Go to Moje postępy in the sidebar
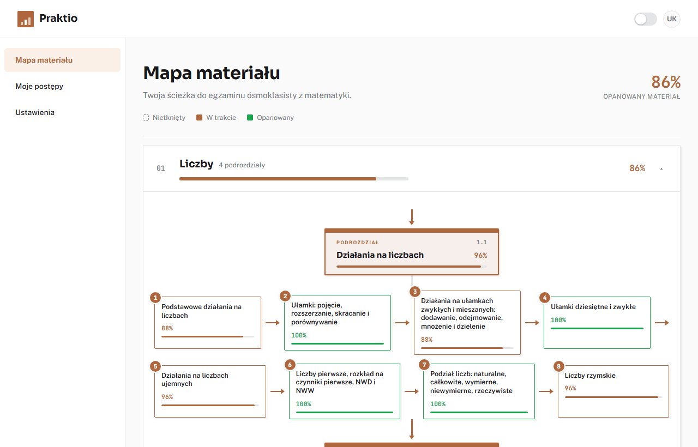 pos(62,86)
